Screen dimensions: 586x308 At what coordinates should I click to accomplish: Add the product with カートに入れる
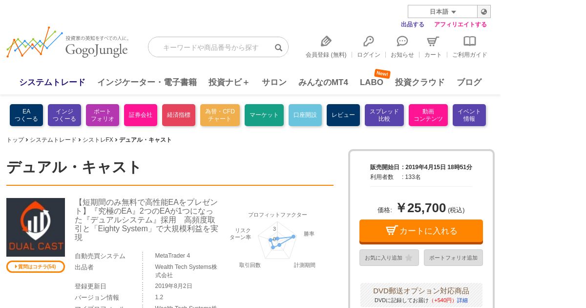tap(421, 231)
